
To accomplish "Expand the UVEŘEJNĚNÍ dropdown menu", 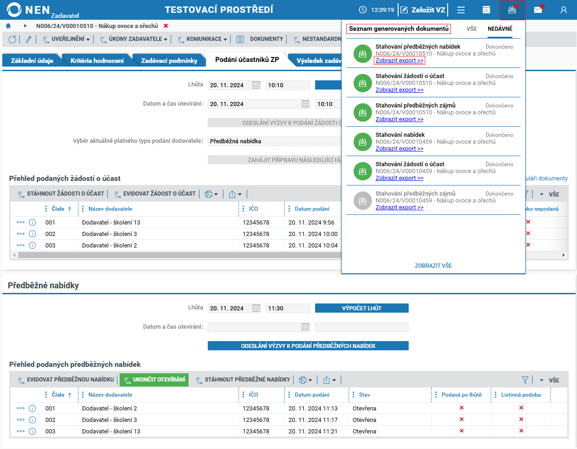I will (x=66, y=39).
